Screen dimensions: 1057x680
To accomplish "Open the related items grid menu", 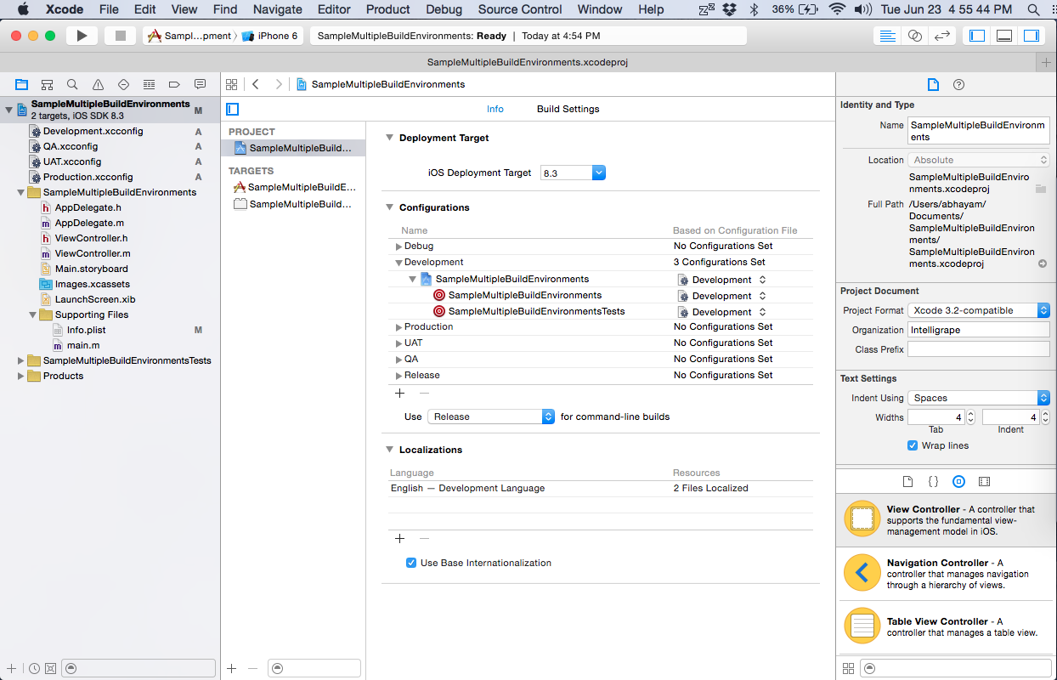I will [232, 84].
